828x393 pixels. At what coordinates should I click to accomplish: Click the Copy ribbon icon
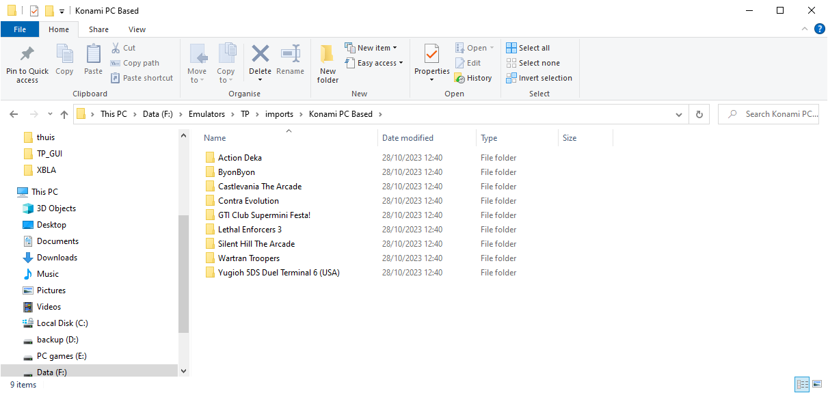click(x=65, y=54)
